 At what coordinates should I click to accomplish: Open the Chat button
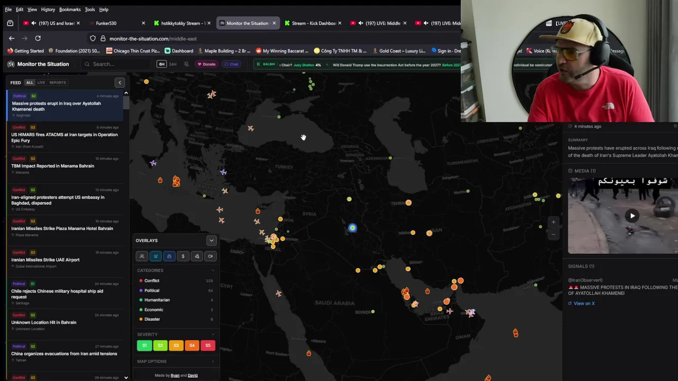(231, 64)
